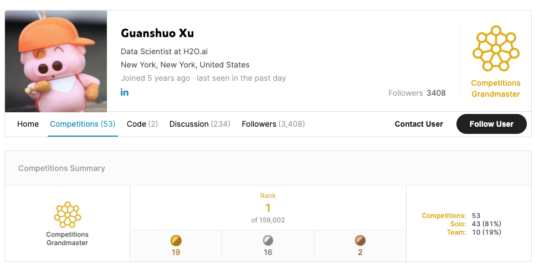Click the Competitions Grandmaster label in header

495,89
